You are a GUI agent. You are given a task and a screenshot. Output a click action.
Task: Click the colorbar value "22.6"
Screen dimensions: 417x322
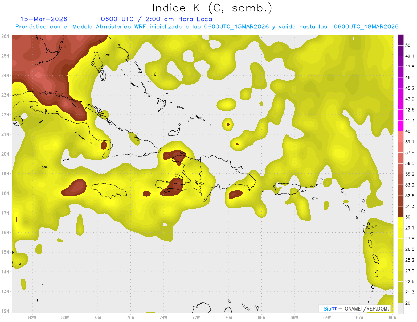click(x=410, y=281)
